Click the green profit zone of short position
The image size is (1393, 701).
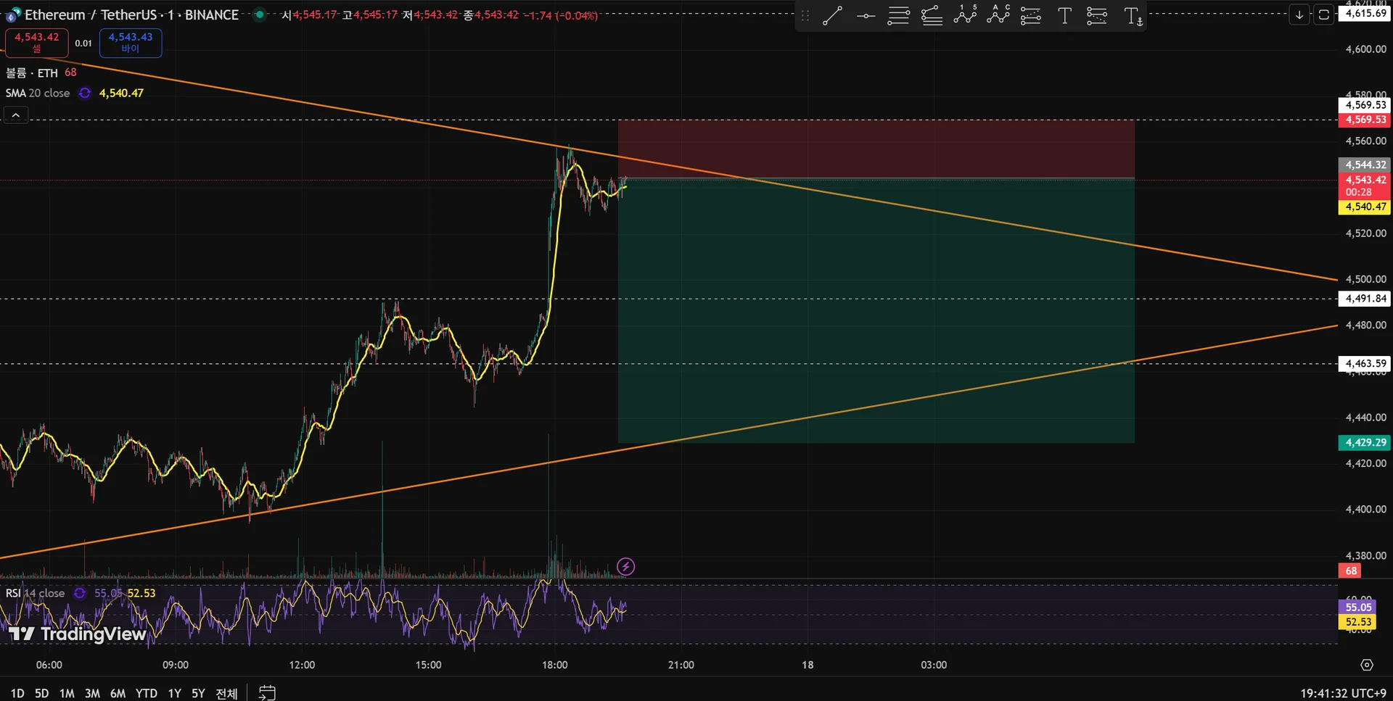point(876,310)
